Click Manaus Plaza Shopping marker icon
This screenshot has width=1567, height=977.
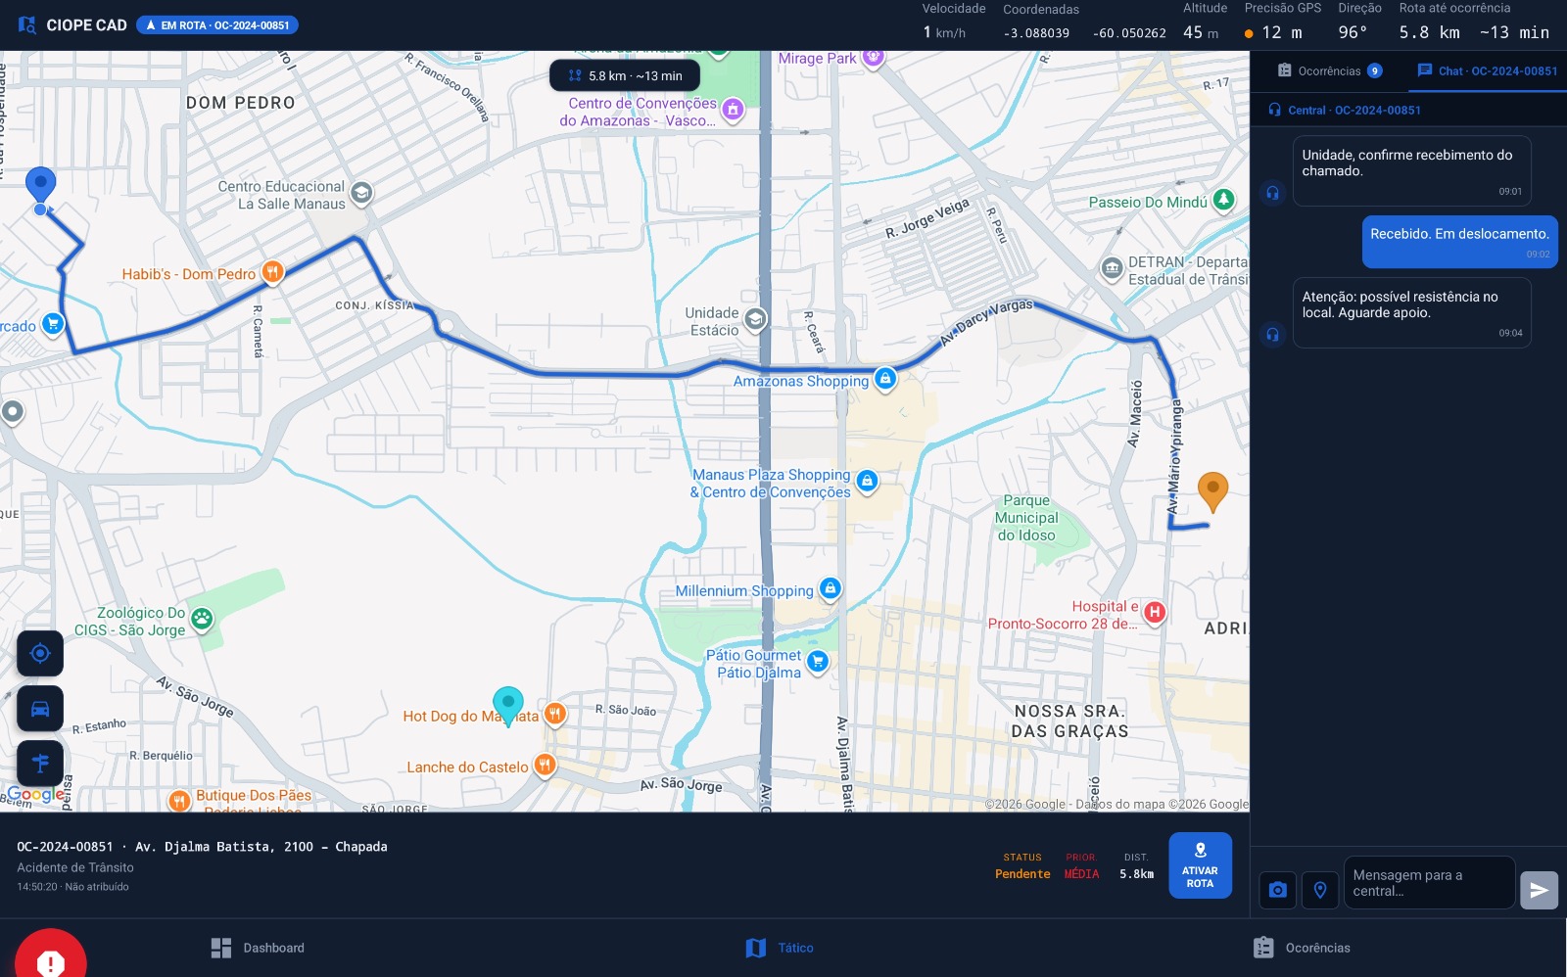tap(867, 481)
